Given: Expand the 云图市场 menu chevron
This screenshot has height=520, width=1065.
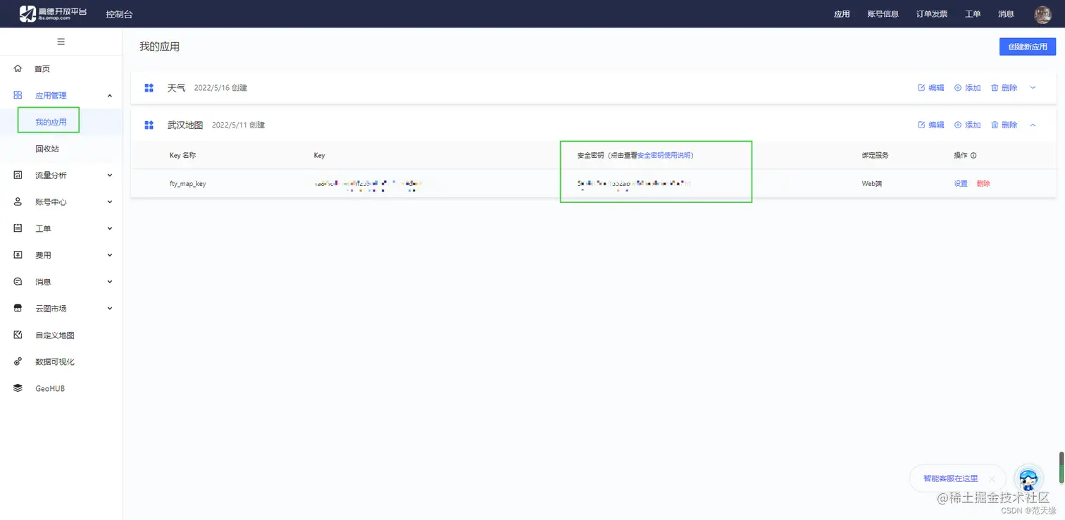Looking at the screenshot, I should point(109,308).
